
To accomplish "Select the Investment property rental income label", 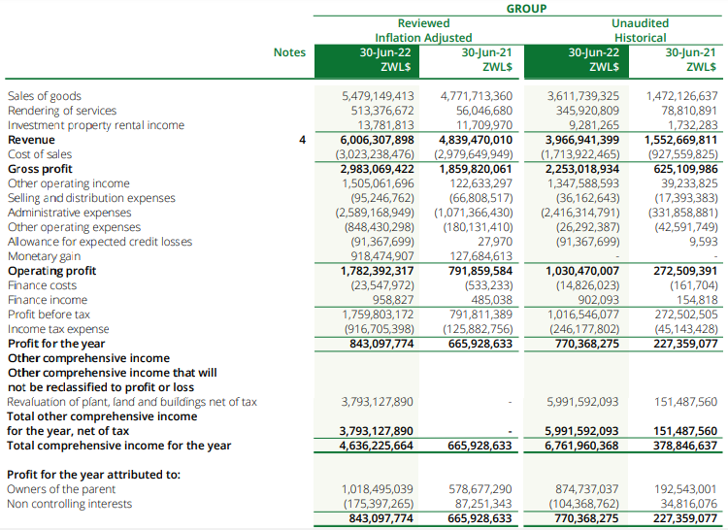I will point(95,125).
